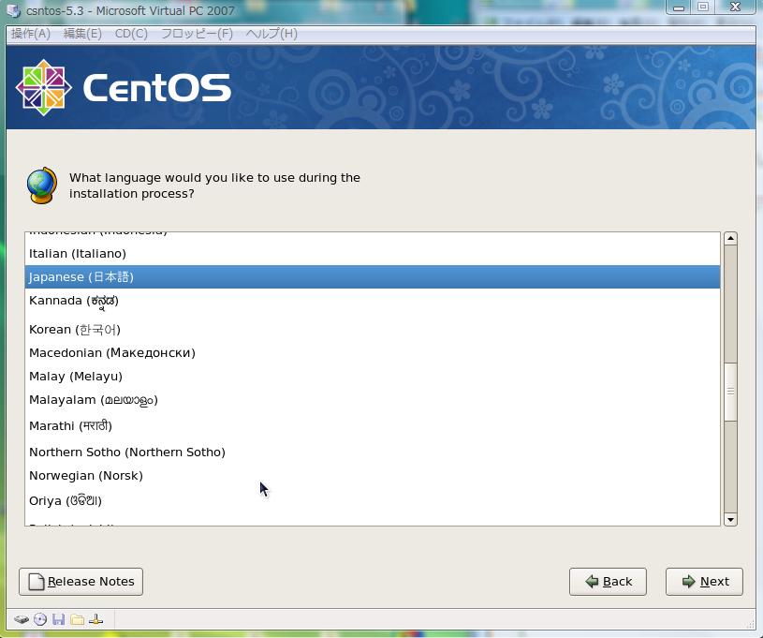Go Back to the previous step
Viewport: 763px width, 638px height.
click(x=608, y=581)
